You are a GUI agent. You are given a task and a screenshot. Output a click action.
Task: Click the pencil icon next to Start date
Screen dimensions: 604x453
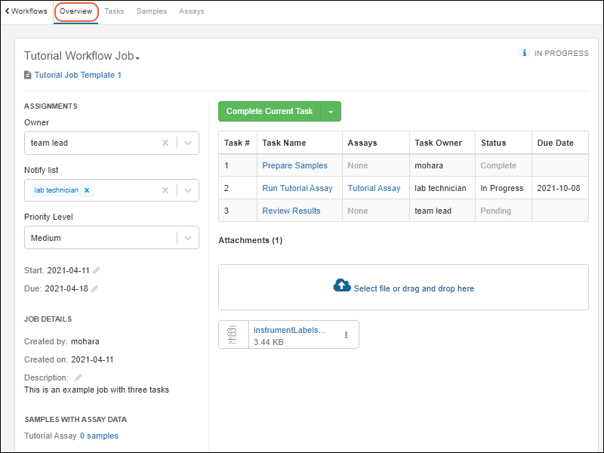pos(96,270)
